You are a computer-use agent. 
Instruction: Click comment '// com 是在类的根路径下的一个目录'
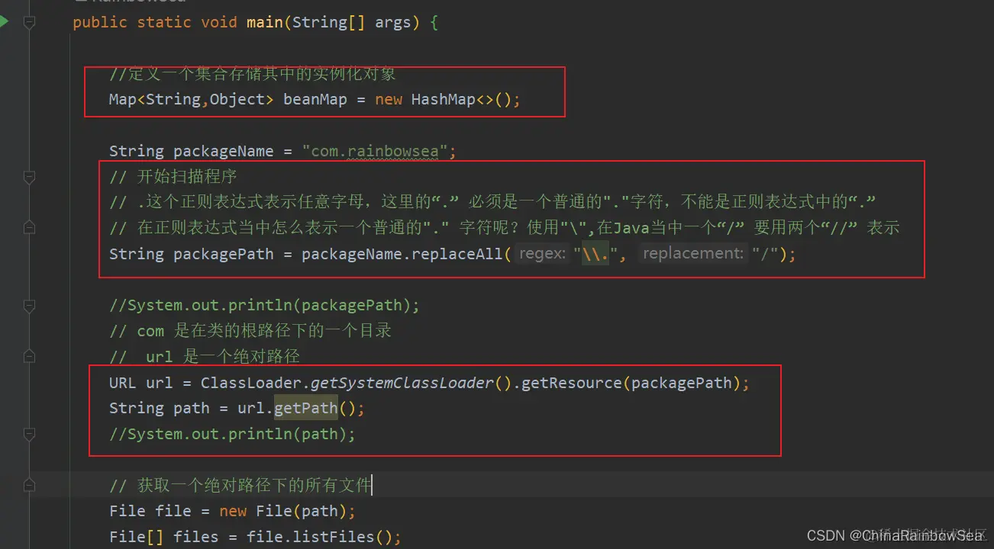[x=250, y=331]
